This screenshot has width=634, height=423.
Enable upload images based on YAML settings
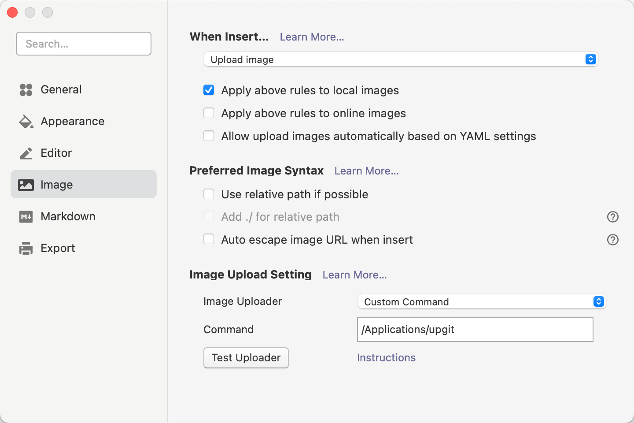click(x=209, y=136)
